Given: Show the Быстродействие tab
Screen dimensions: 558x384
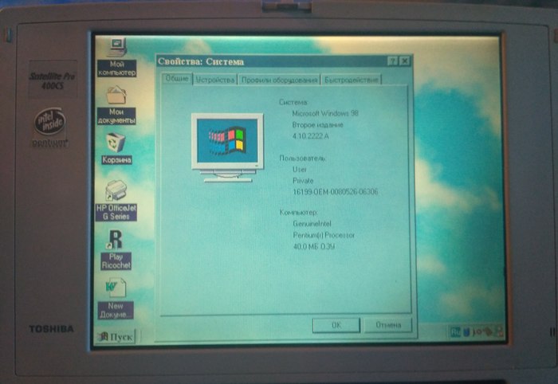Looking at the screenshot, I should (x=351, y=80).
